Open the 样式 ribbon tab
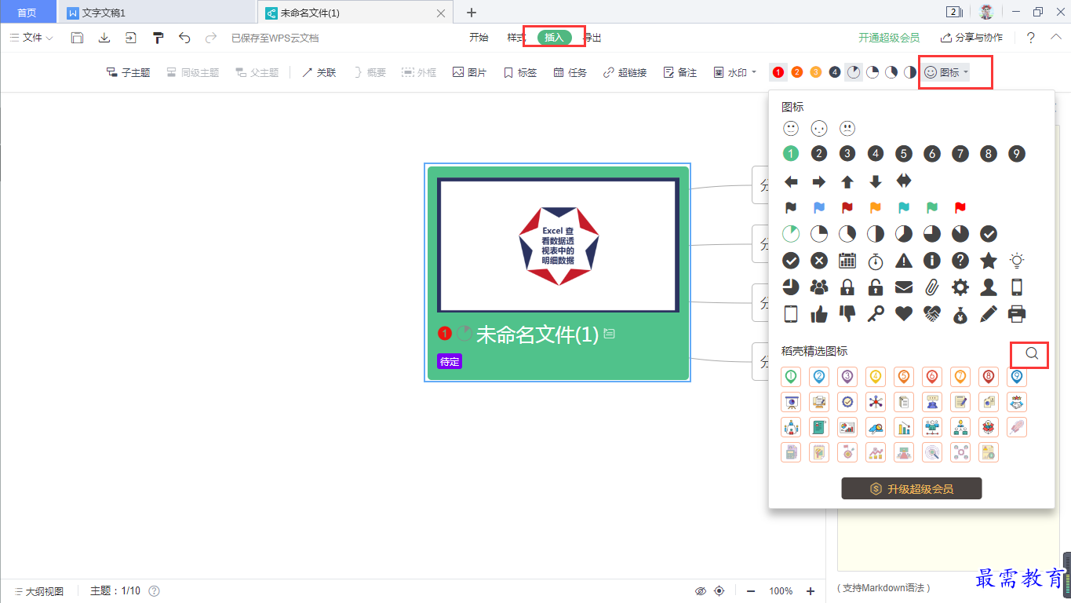1071x603 pixels. (516, 38)
